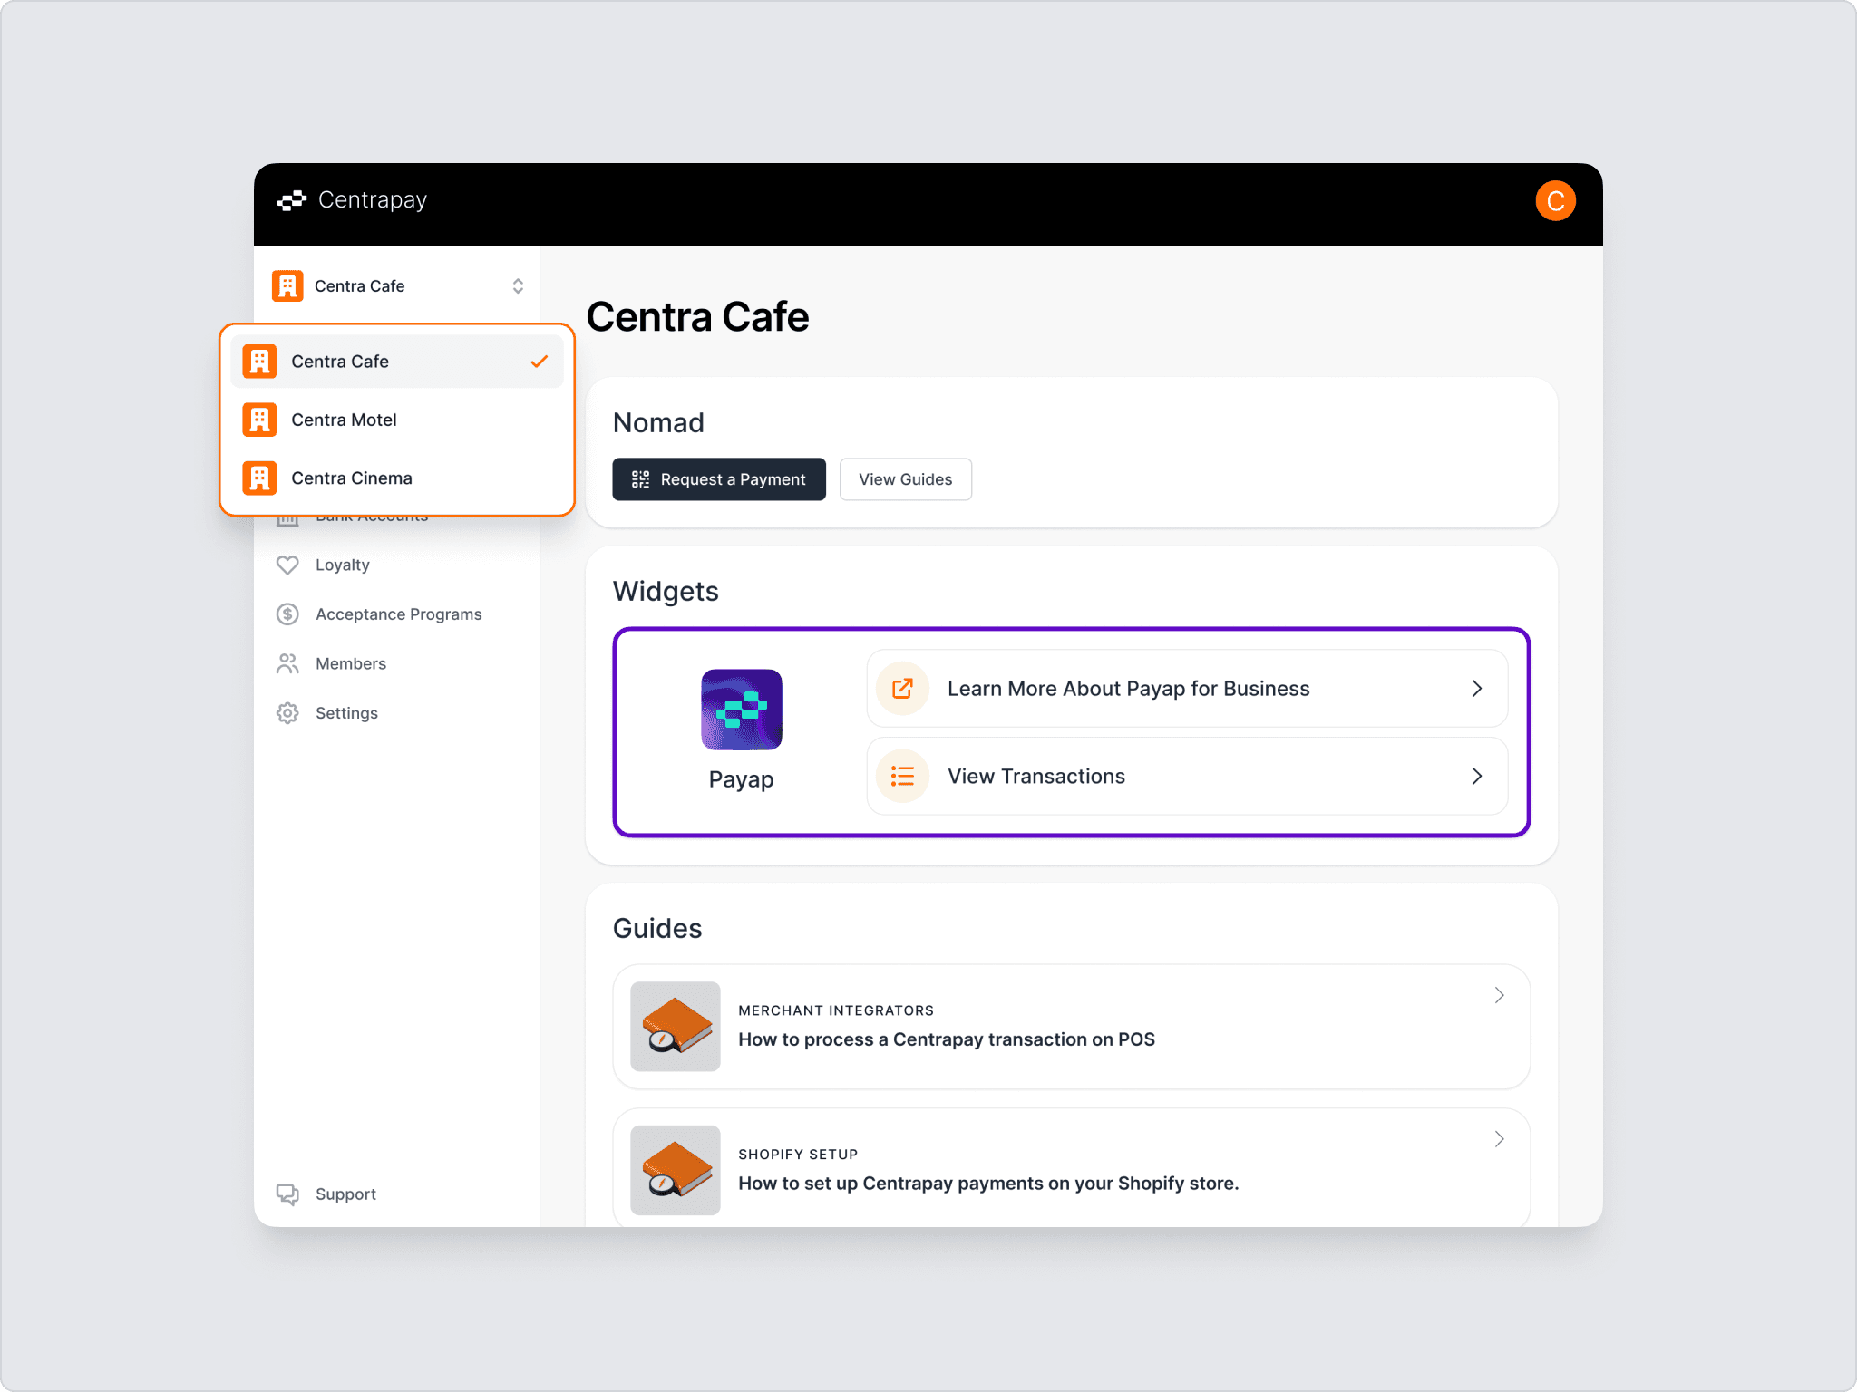Switch to Centra Motel account

point(397,420)
